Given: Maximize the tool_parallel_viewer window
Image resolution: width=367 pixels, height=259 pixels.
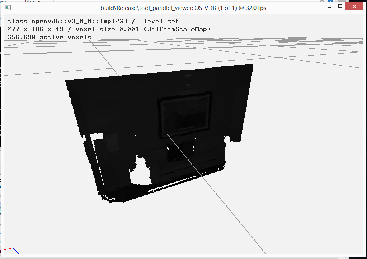Looking at the screenshot, I should click(x=340, y=6).
